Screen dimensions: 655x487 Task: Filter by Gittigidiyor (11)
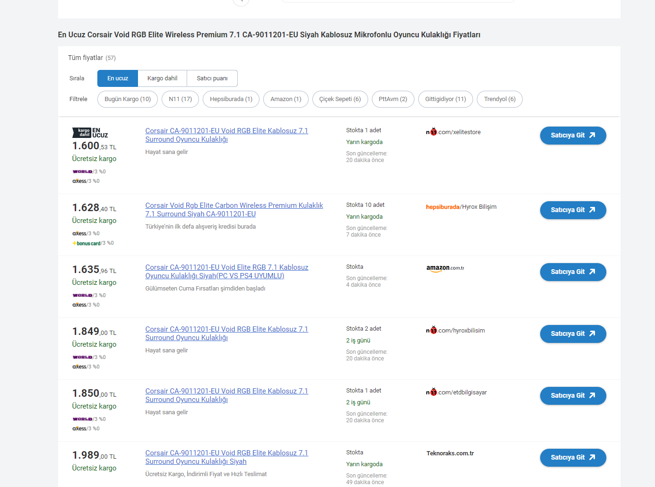tap(446, 99)
